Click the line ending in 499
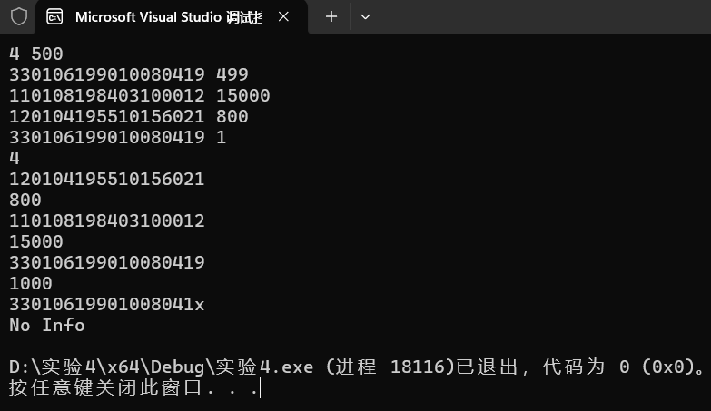Screen dimensions: 711x411 [x=129, y=74]
